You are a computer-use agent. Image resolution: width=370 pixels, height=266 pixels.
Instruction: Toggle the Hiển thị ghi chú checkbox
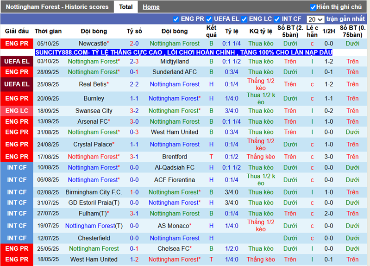point(313,7)
